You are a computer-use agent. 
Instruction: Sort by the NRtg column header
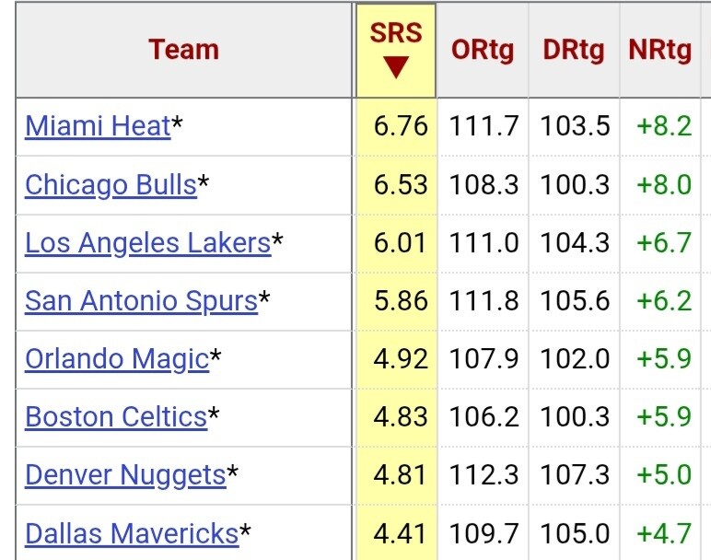pyautogui.click(x=659, y=51)
